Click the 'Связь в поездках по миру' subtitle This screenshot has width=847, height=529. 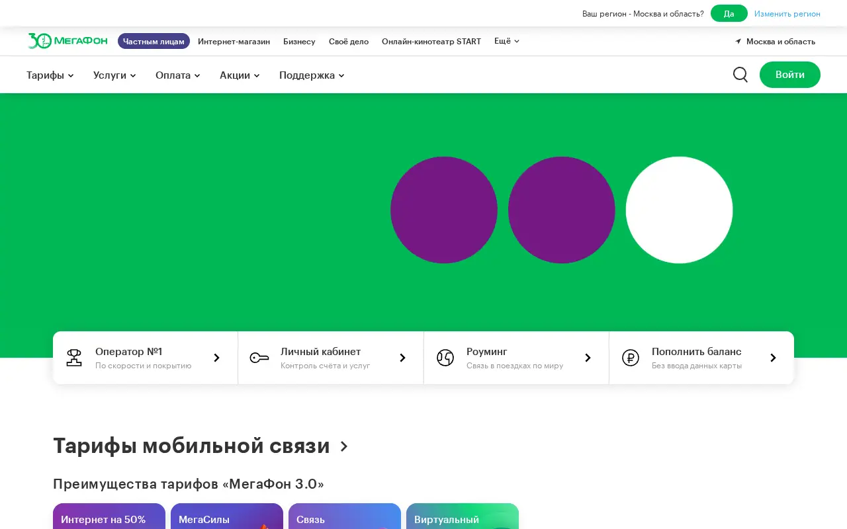point(515,366)
